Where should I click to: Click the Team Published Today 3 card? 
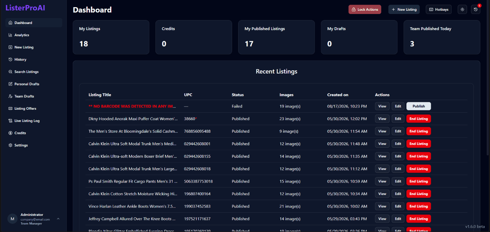click(442, 37)
